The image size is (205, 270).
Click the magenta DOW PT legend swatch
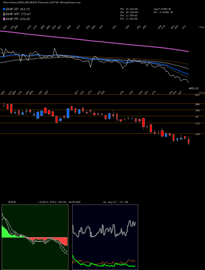point(4,19)
